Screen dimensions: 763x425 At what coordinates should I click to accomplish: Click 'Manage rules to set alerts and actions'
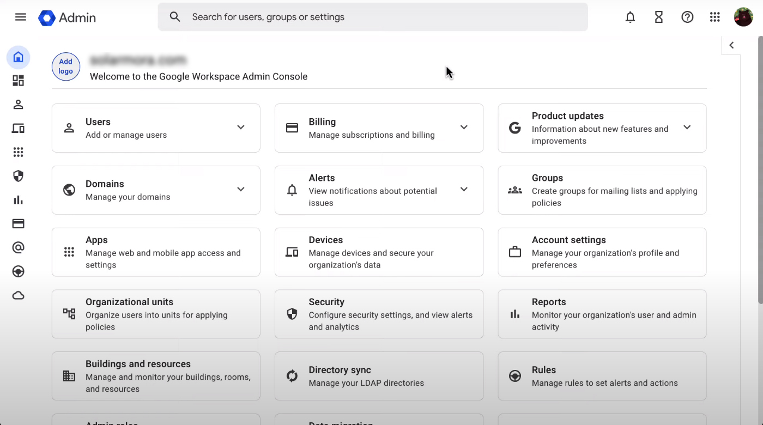click(605, 383)
